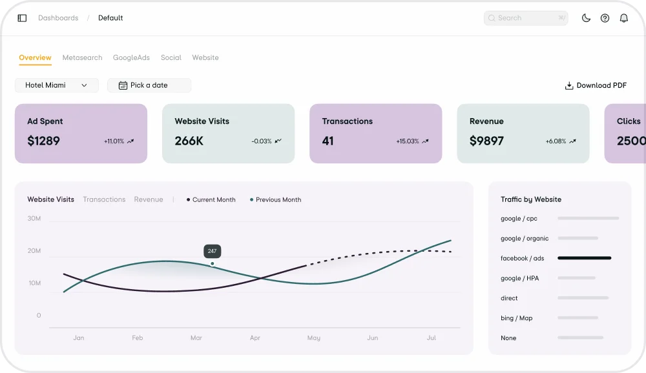This screenshot has width=646, height=373.
Task: Click the Traffic by Website heading
Action: tap(531, 199)
